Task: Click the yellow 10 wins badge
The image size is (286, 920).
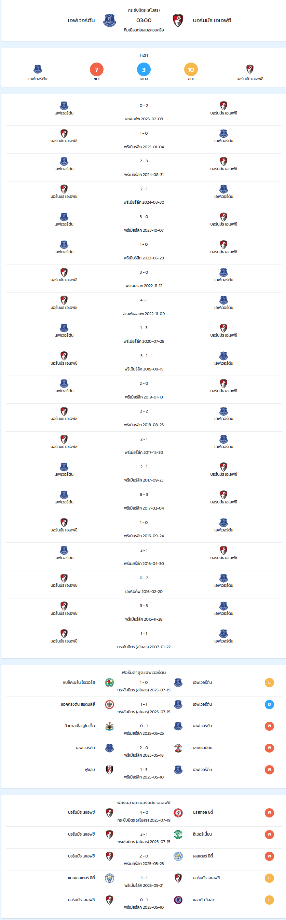Action: point(191,69)
